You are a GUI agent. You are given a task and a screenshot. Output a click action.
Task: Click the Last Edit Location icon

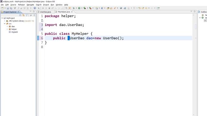139,8
